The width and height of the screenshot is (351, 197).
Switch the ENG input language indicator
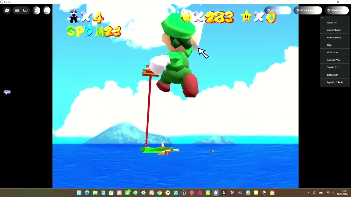point(321,193)
